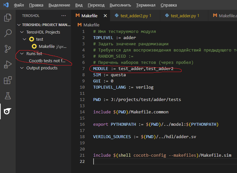Collapse TEROSHDL: PROJECT MANAGER section

[19, 25]
